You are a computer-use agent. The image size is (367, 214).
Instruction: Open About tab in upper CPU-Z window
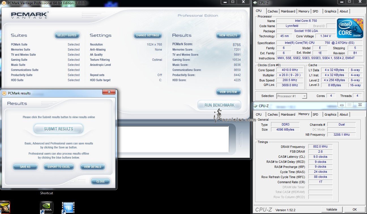point(344,11)
